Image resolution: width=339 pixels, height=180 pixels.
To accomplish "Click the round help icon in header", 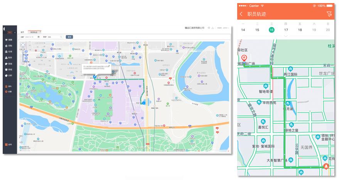I will (x=209, y=28).
